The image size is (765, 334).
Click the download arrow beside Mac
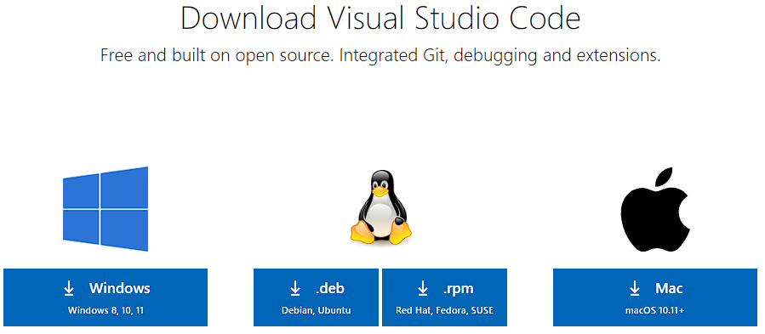635,289
